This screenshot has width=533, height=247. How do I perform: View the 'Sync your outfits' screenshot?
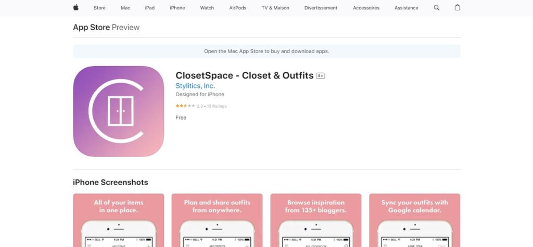pyautogui.click(x=415, y=220)
